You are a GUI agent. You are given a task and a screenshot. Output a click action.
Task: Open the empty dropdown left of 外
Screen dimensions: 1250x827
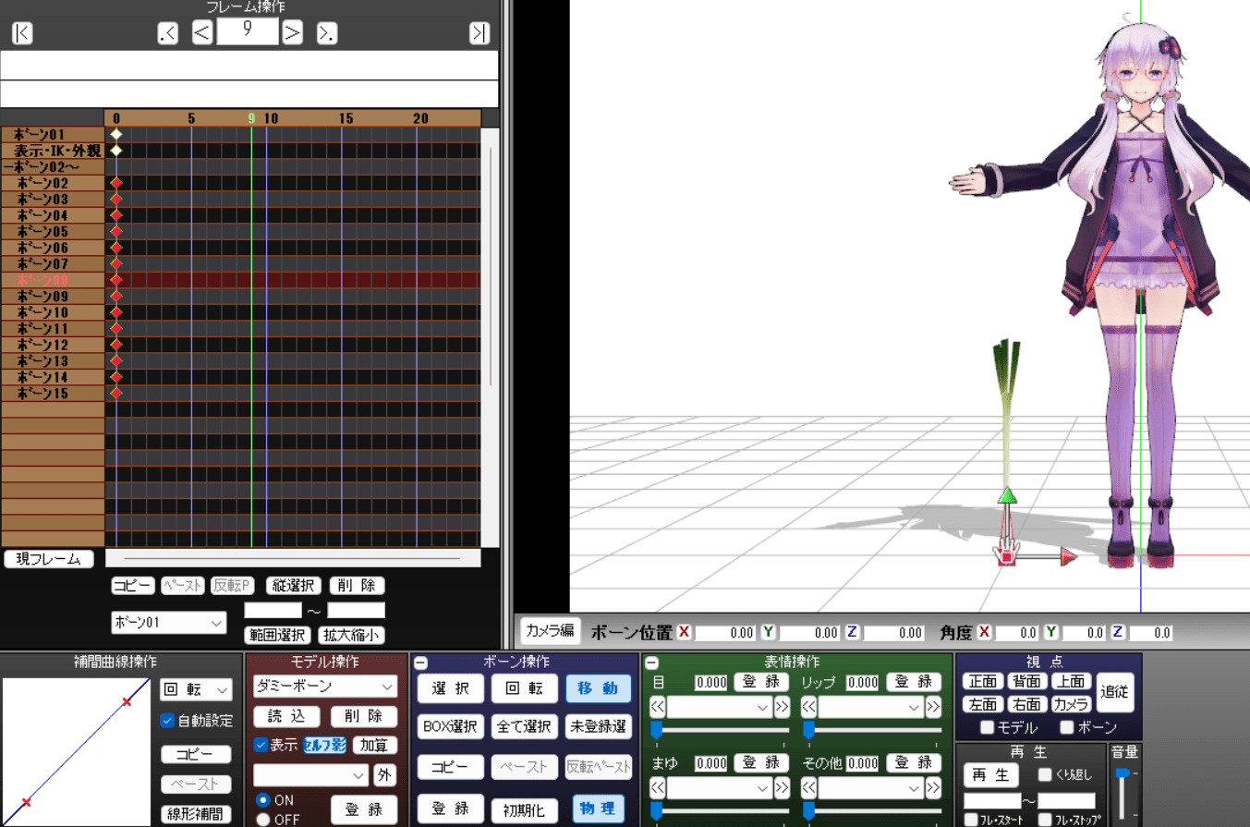(310, 774)
